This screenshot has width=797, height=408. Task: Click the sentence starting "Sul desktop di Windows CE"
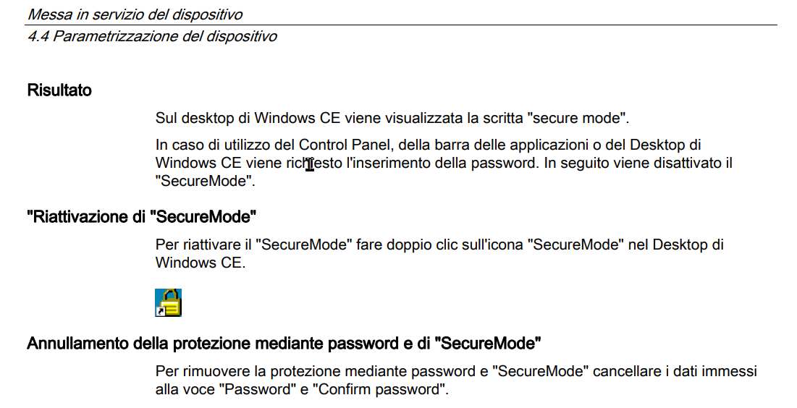[392, 119]
